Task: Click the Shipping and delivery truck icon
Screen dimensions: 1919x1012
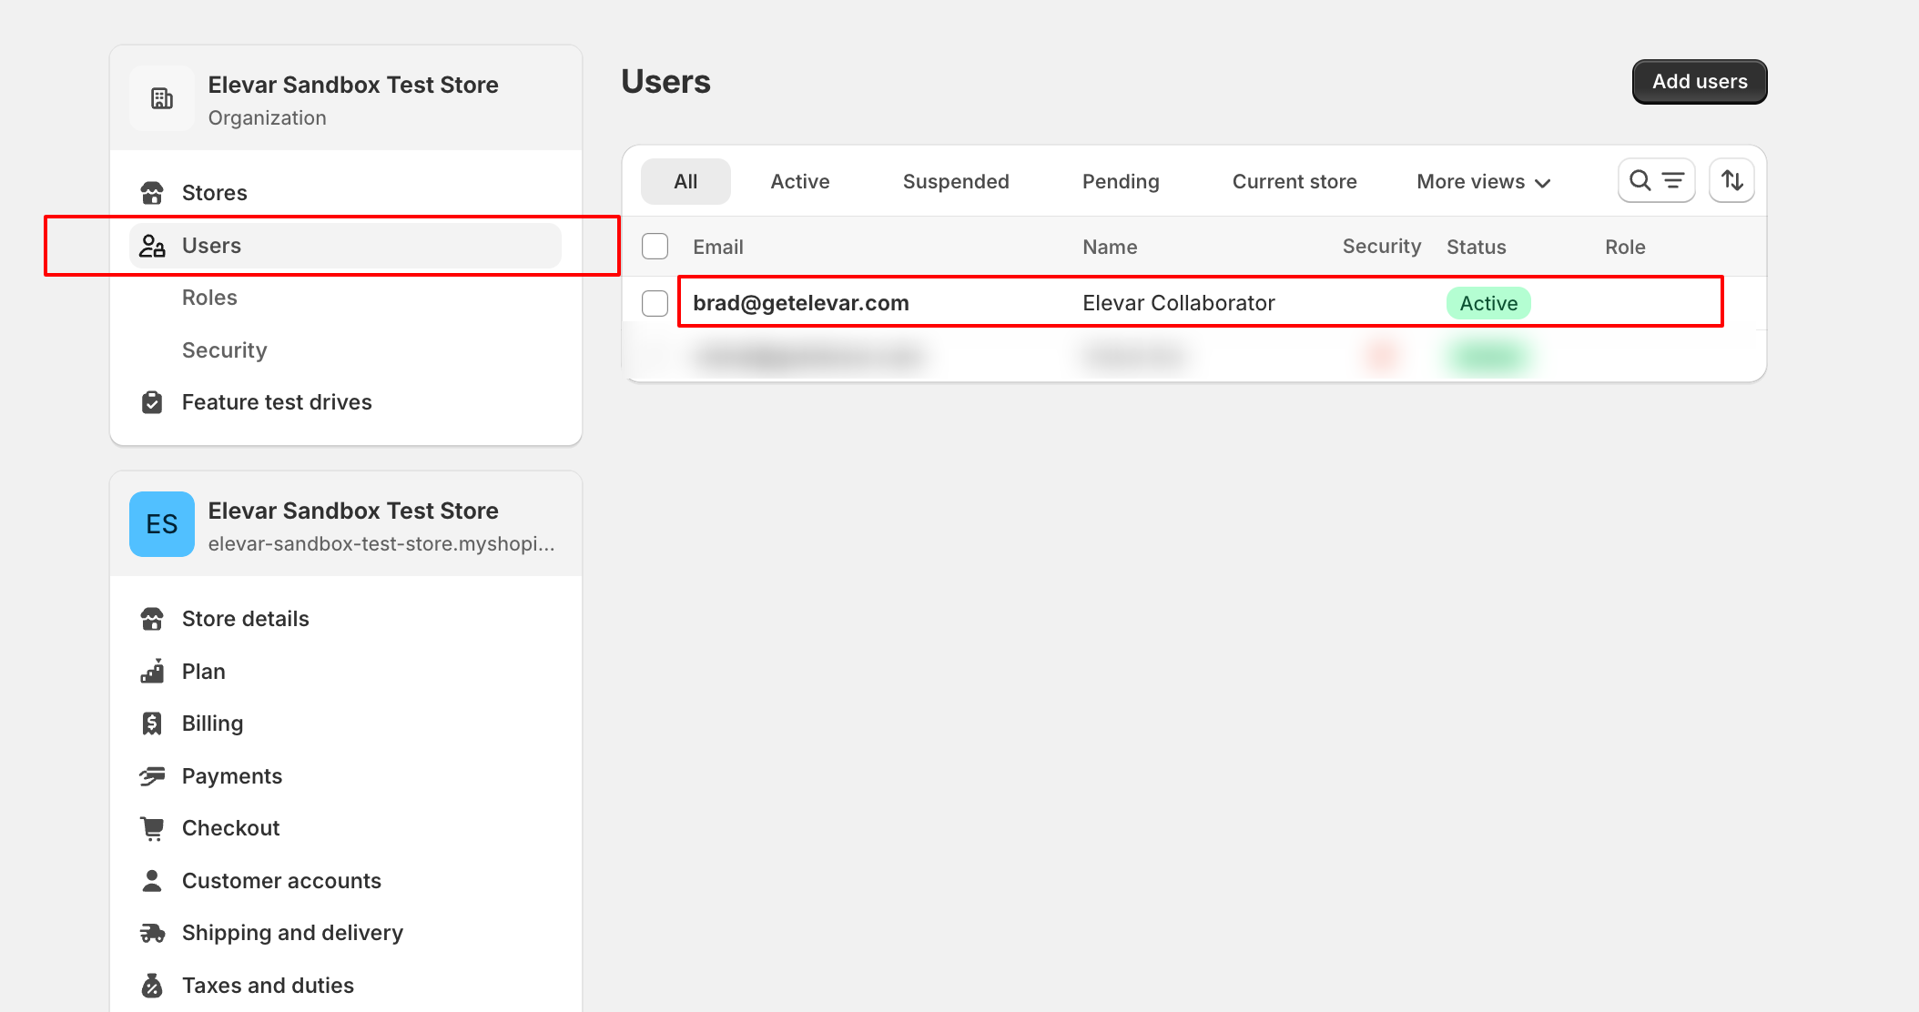Action: pyautogui.click(x=153, y=932)
